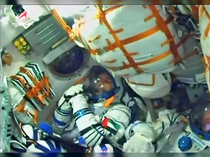The width and height of the screenshot is (210, 157).
Task: Click the blue round suit valve
Action: (x=185, y=143)
